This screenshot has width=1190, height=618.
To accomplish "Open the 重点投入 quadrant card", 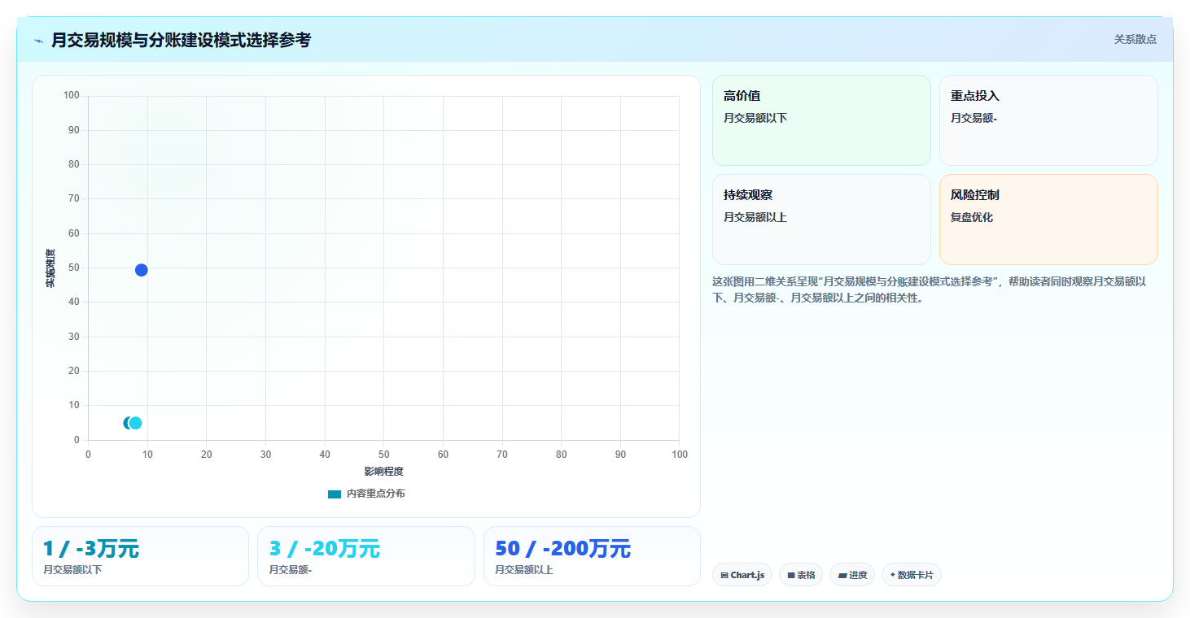I will pos(1048,120).
